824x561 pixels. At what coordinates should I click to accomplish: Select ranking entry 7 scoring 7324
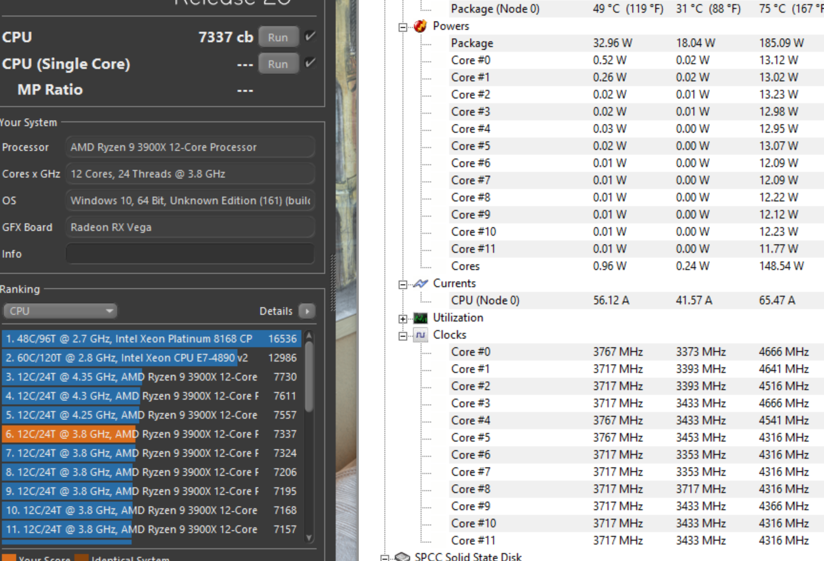tap(151, 453)
